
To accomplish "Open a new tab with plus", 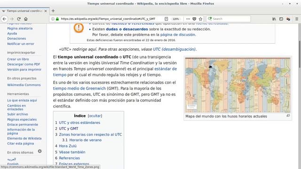I will click(53, 11).
